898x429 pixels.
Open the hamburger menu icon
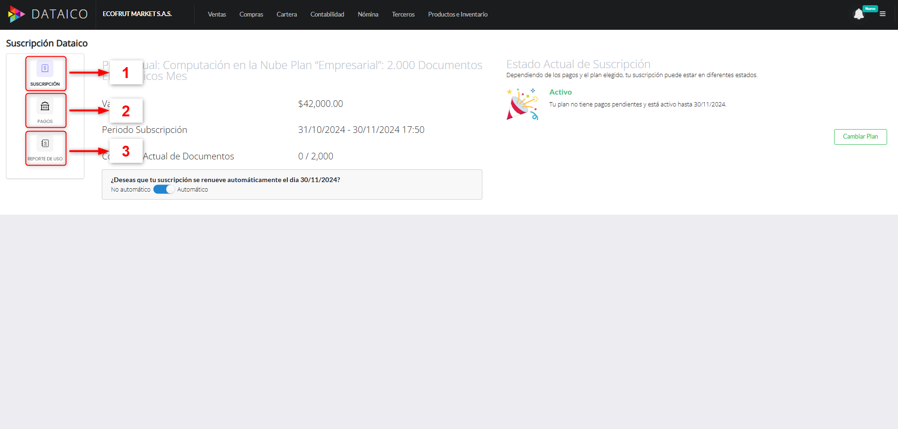click(x=882, y=14)
